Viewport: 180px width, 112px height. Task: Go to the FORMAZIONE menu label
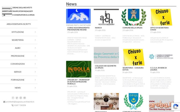tap(18, 80)
